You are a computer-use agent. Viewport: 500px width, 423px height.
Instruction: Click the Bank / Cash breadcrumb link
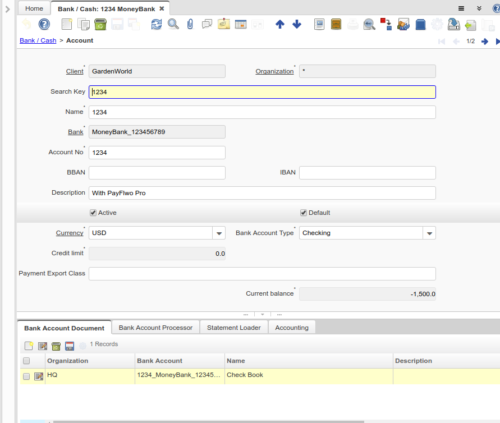tap(38, 40)
